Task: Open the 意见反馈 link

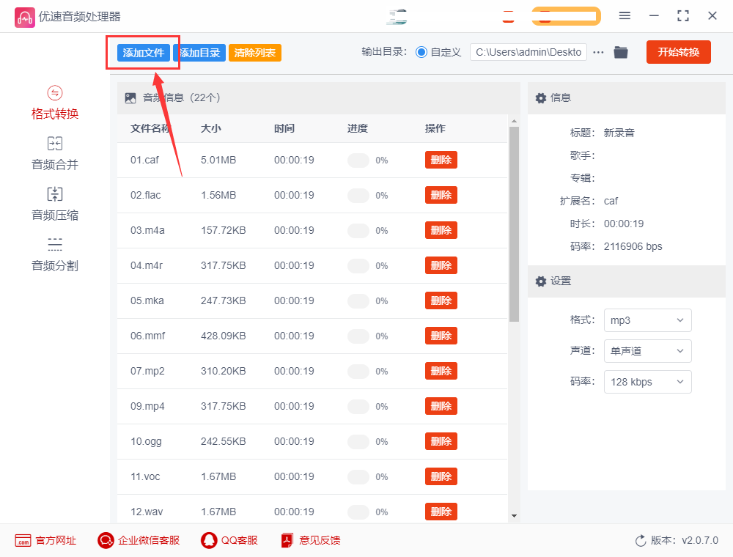Action: click(320, 541)
